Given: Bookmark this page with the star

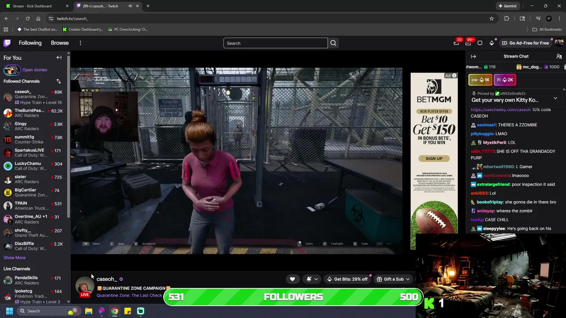Looking at the screenshot, I should pyautogui.click(x=492, y=19).
